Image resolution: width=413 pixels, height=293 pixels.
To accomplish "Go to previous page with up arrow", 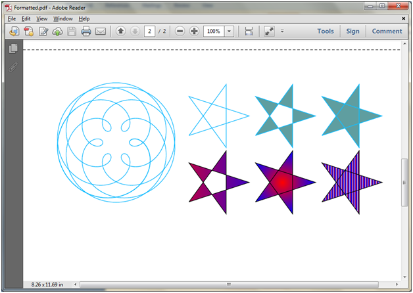I will [x=120, y=32].
